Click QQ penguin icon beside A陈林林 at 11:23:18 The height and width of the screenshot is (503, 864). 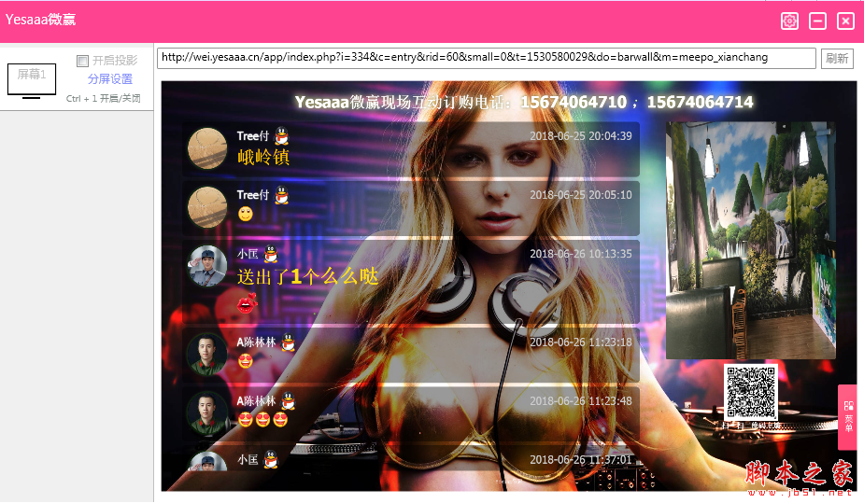(x=289, y=342)
